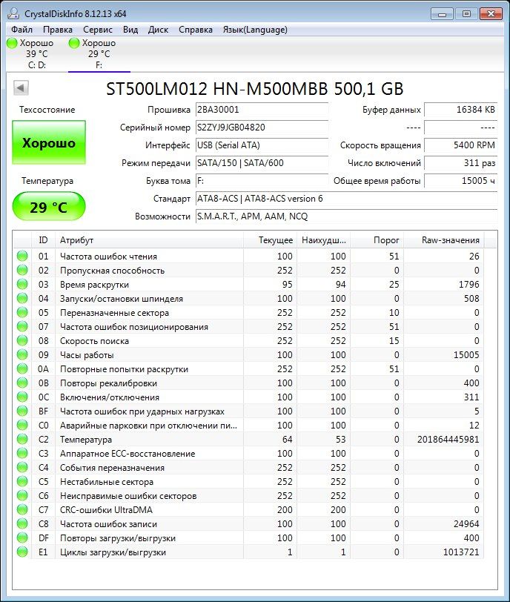
Task: Click the green status icon for attribute C2
Action: (x=23, y=439)
